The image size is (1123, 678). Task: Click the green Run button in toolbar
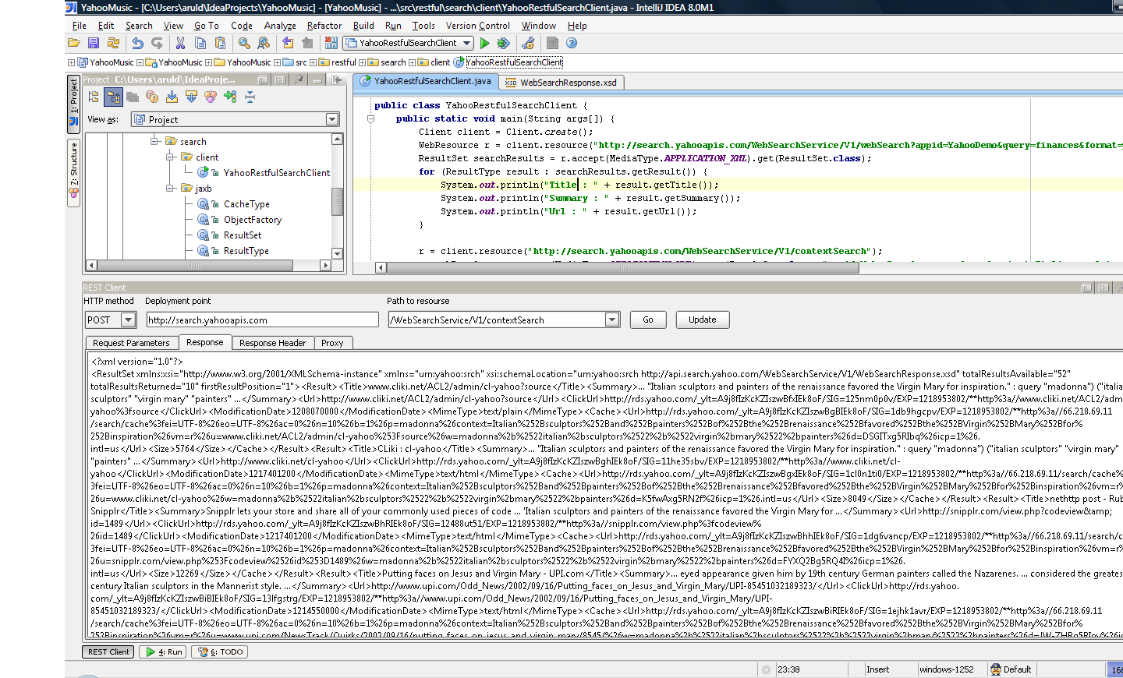(485, 44)
